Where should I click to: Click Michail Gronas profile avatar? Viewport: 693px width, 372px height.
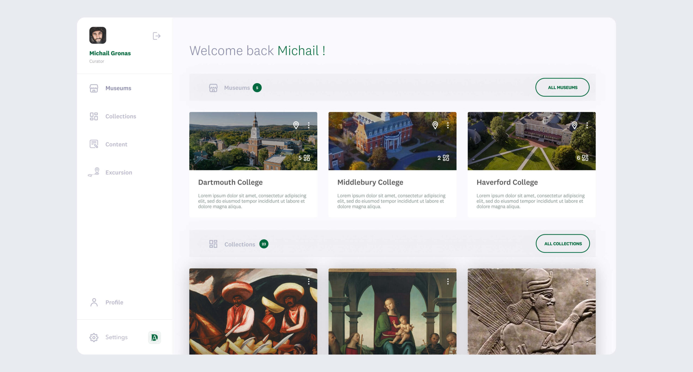point(98,35)
